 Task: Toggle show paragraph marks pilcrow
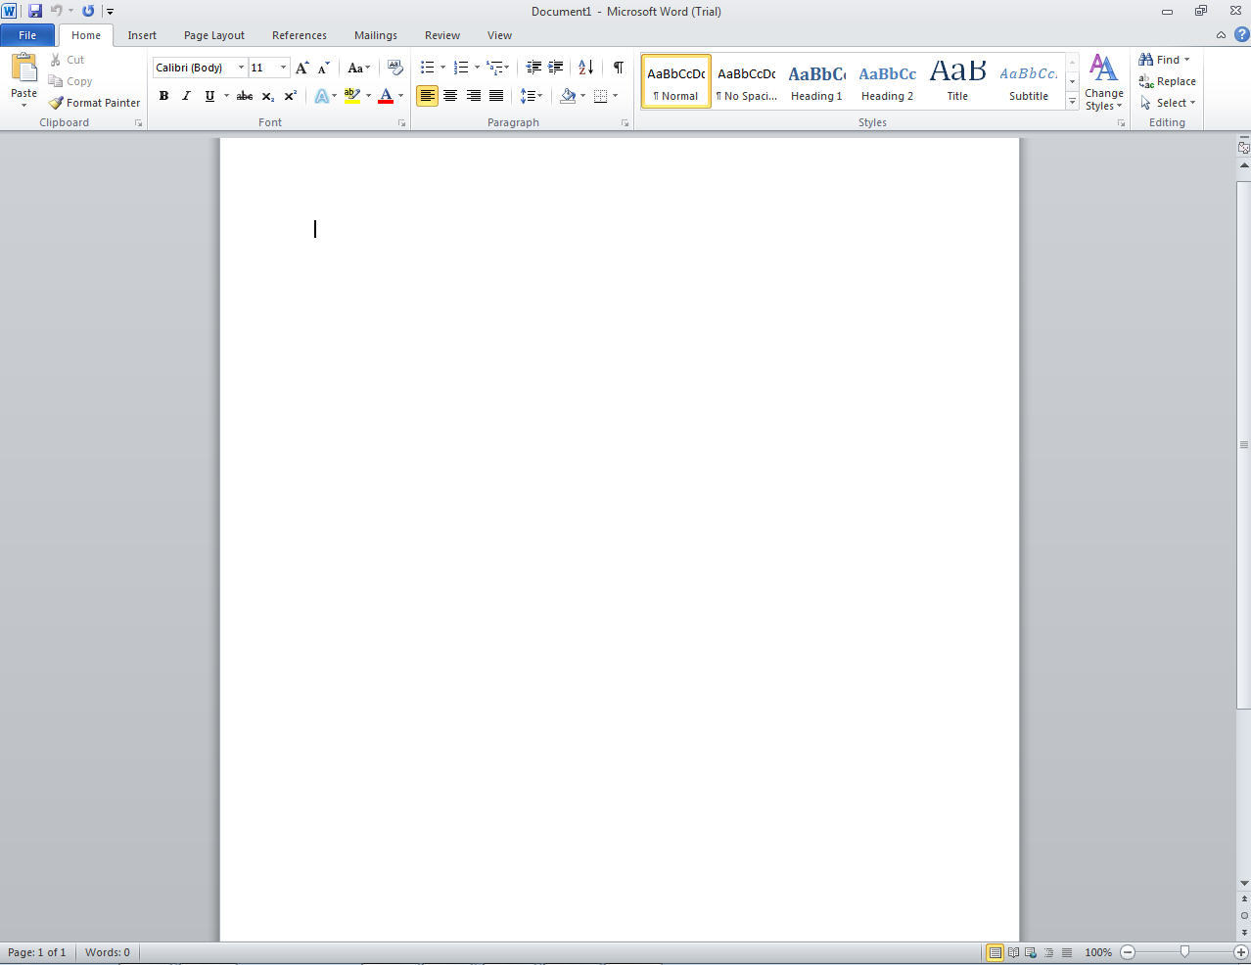618,68
